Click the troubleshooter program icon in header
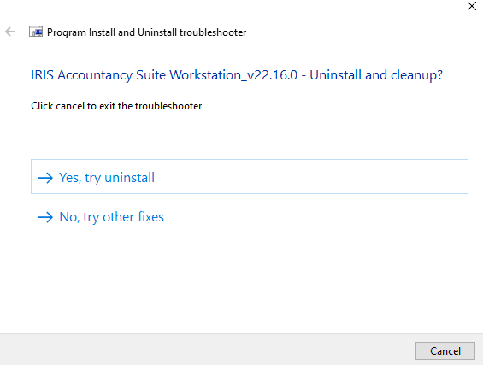Viewport: 483px width, 365px height. pos(36,32)
